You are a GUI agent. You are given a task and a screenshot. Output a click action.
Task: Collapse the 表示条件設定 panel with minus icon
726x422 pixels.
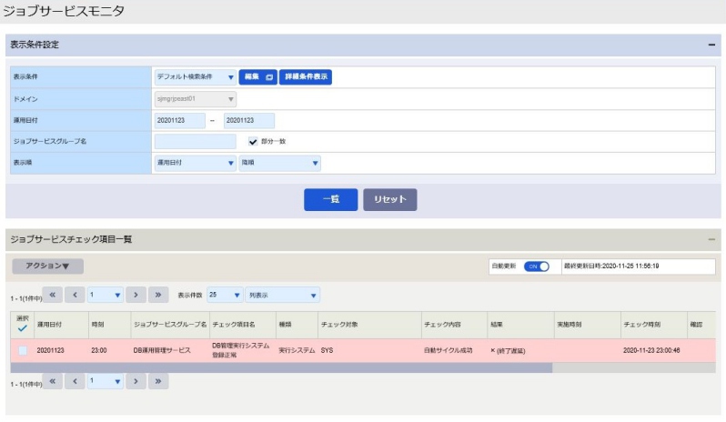[711, 45]
